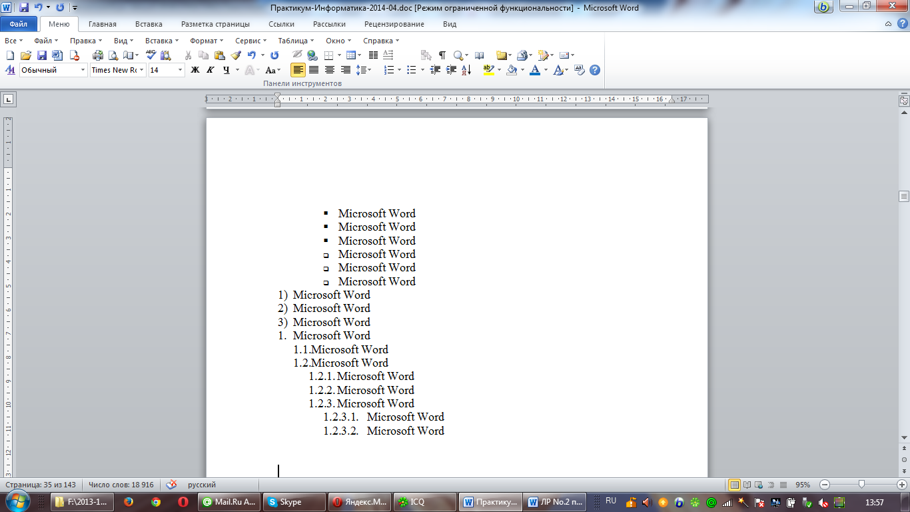
Task: Click the New blank document icon
Action: coord(9,55)
